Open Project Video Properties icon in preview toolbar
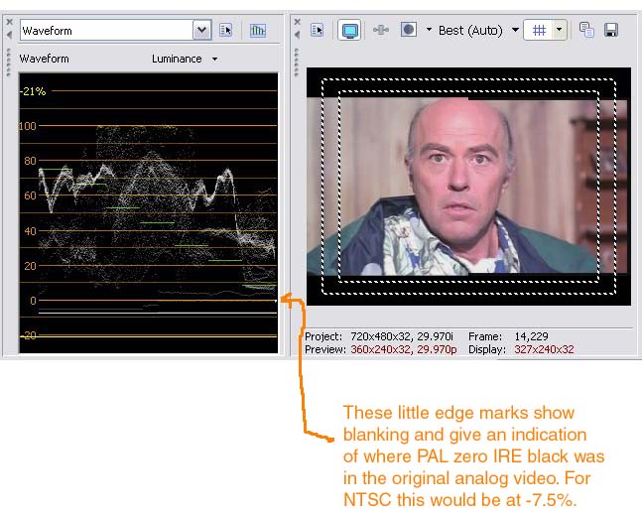 pyautogui.click(x=317, y=30)
